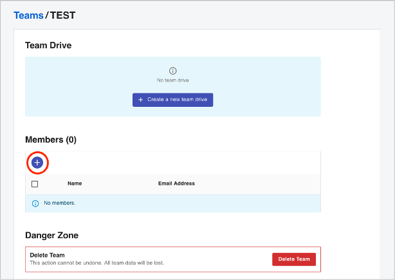
Task: Click plus symbol inside Create team drive button
Action: pos(141,100)
